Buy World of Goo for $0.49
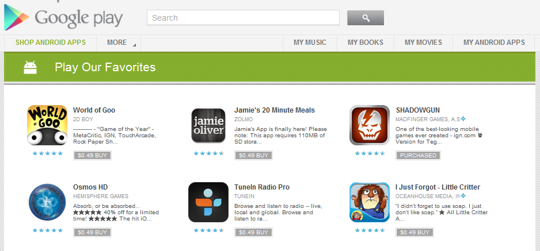 [92, 155]
